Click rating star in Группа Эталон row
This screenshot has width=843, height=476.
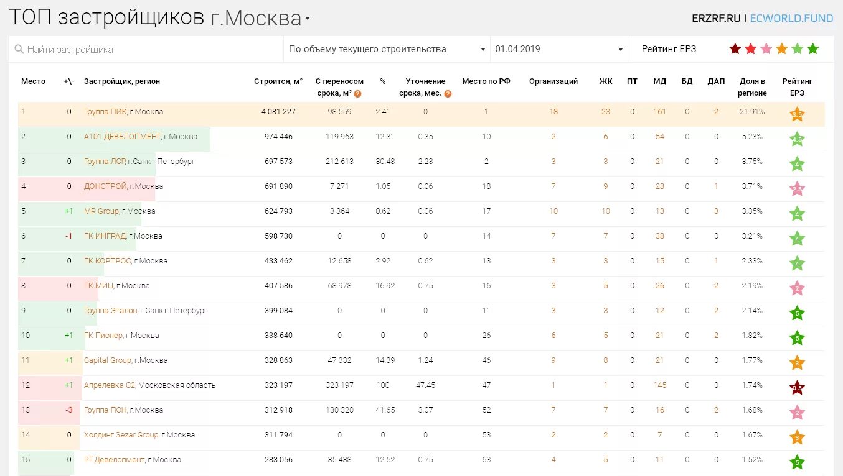point(798,313)
